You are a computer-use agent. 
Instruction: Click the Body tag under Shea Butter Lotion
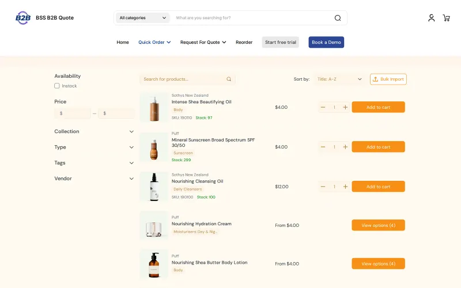point(178,270)
